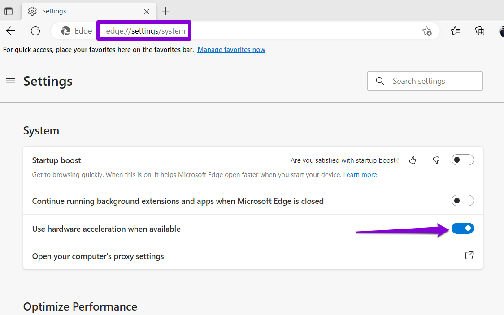This screenshot has height=315, width=504.
Task: Click the back arrow navigation icon
Action: [10, 30]
